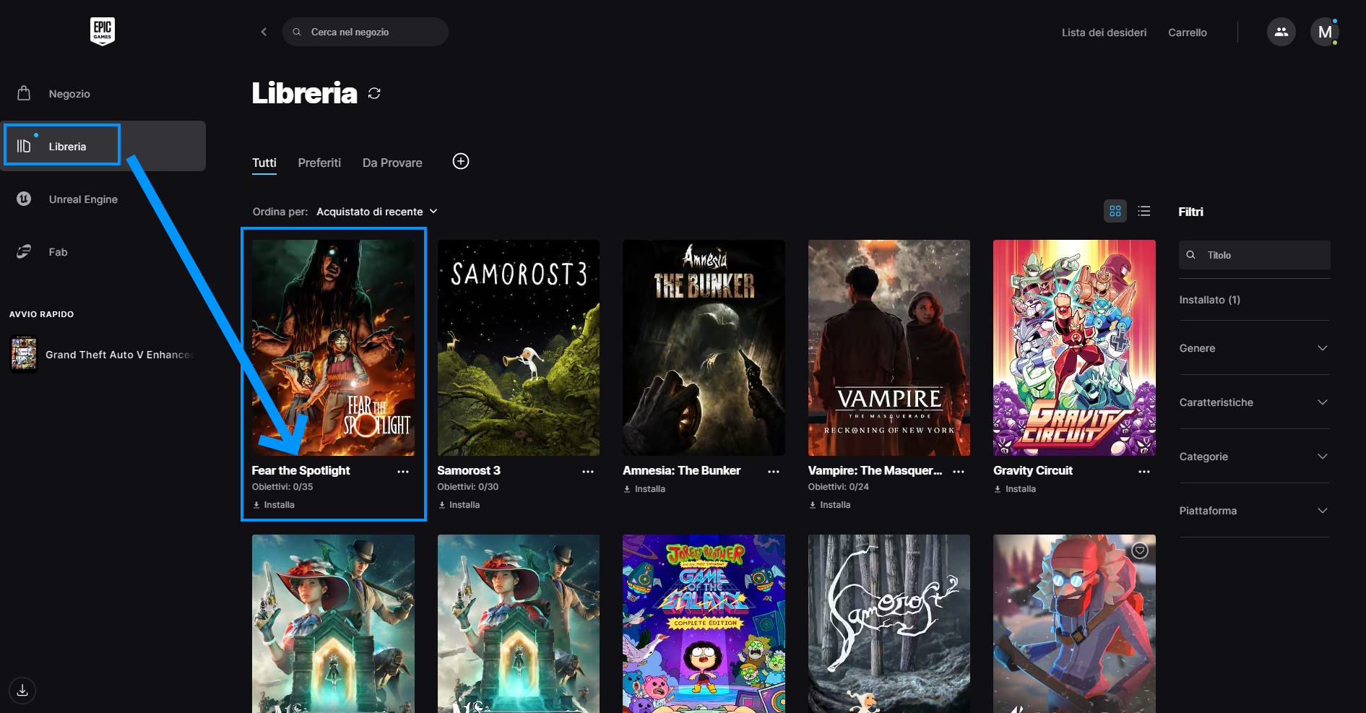Expand the Piattaforma filter
The height and width of the screenshot is (713, 1366).
1253,511
